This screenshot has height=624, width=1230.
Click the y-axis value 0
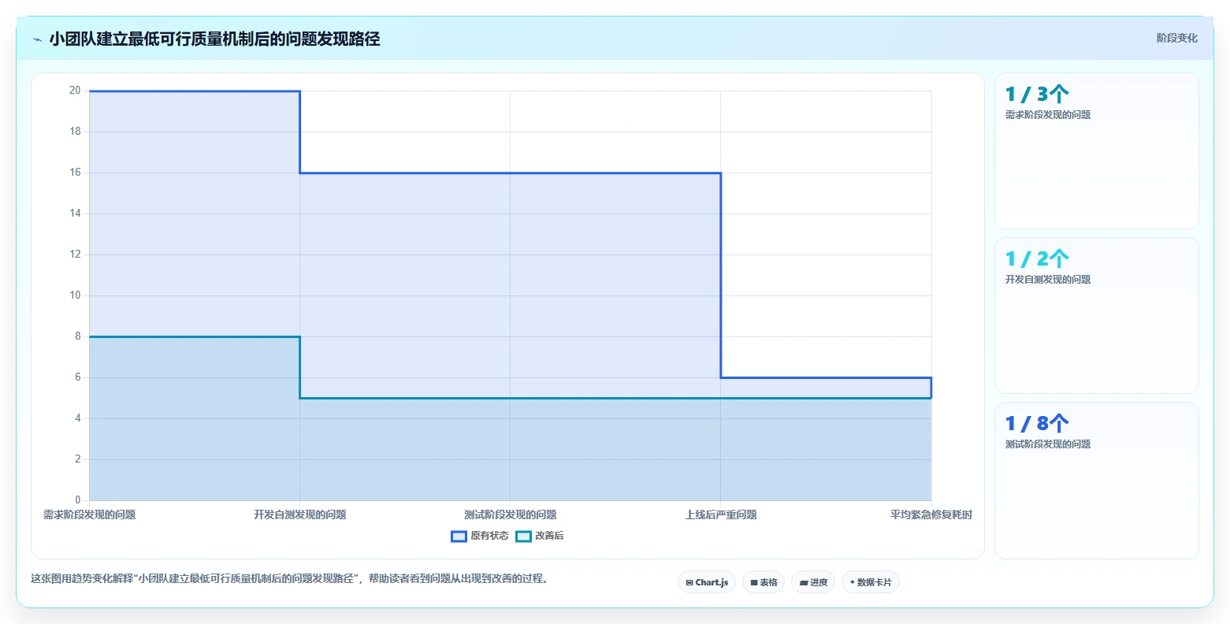(x=78, y=500)
